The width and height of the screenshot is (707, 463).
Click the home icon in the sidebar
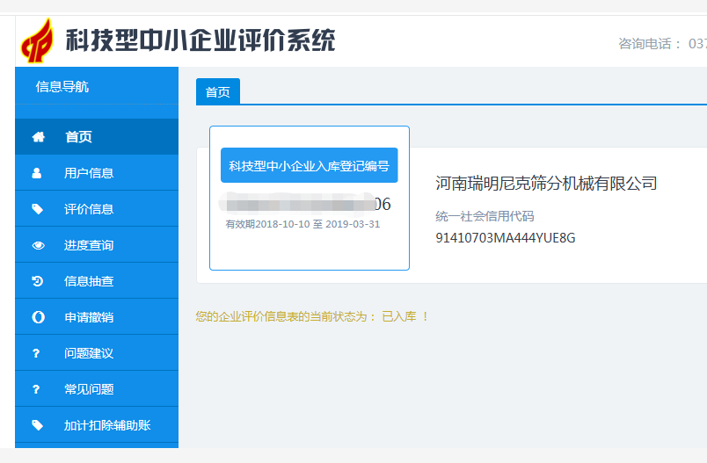point(38,137)
